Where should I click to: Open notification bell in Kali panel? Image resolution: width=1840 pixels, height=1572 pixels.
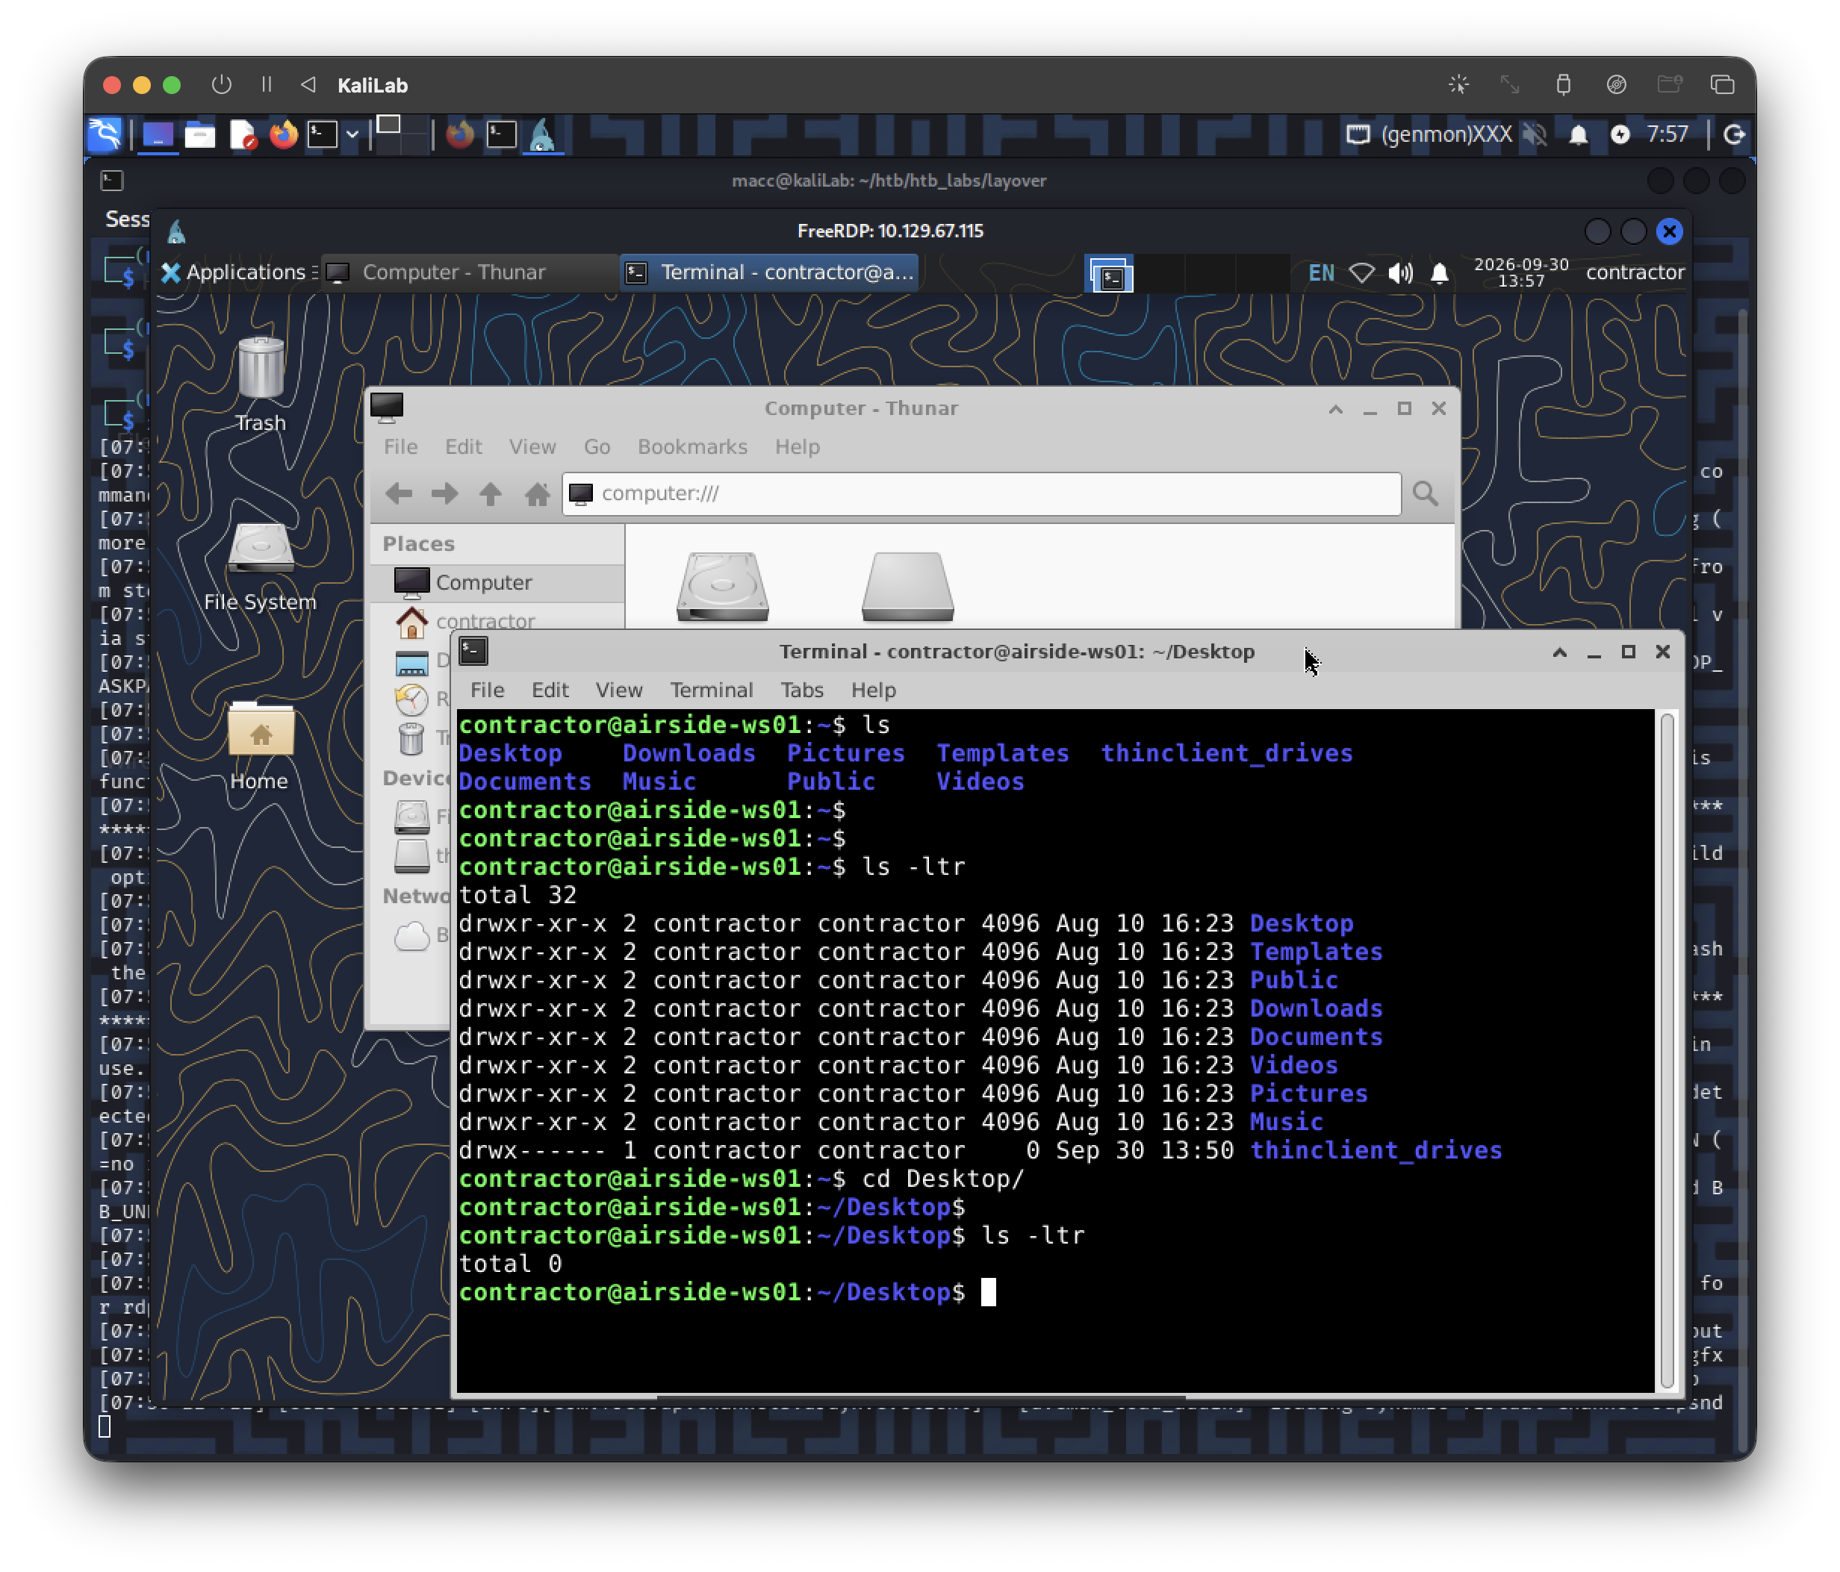[1578, 135]
